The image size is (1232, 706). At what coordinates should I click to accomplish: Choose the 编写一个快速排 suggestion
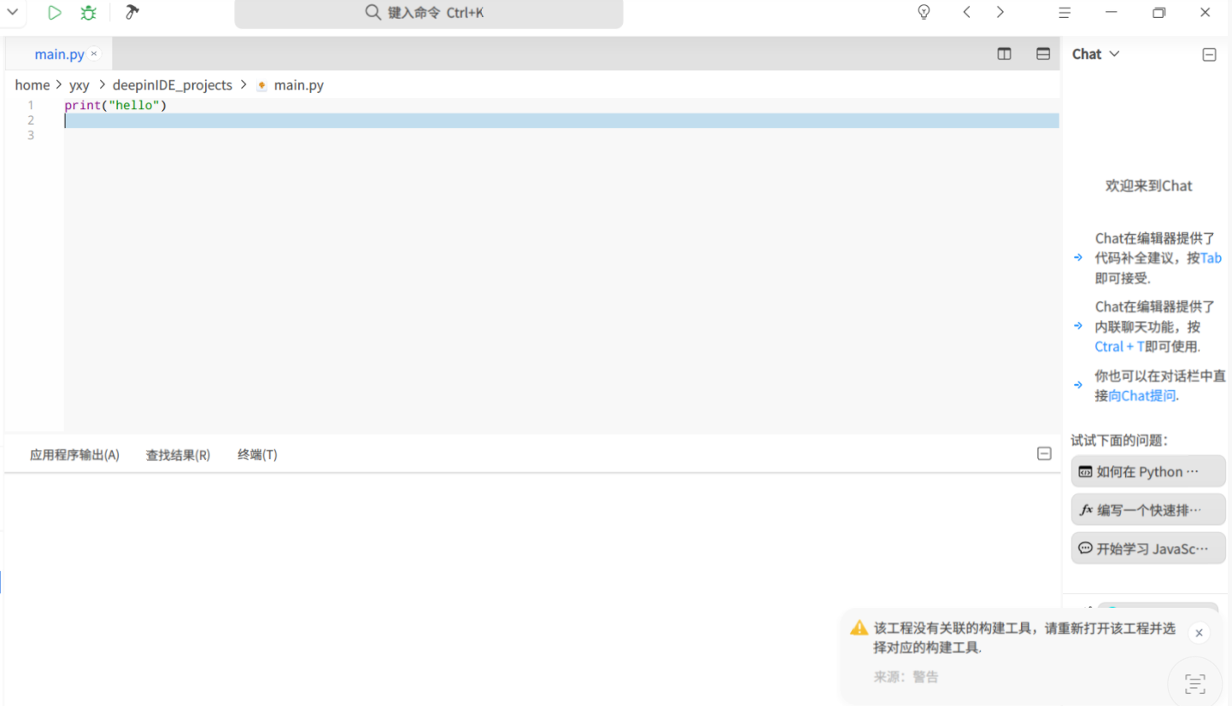point(1148,510)
